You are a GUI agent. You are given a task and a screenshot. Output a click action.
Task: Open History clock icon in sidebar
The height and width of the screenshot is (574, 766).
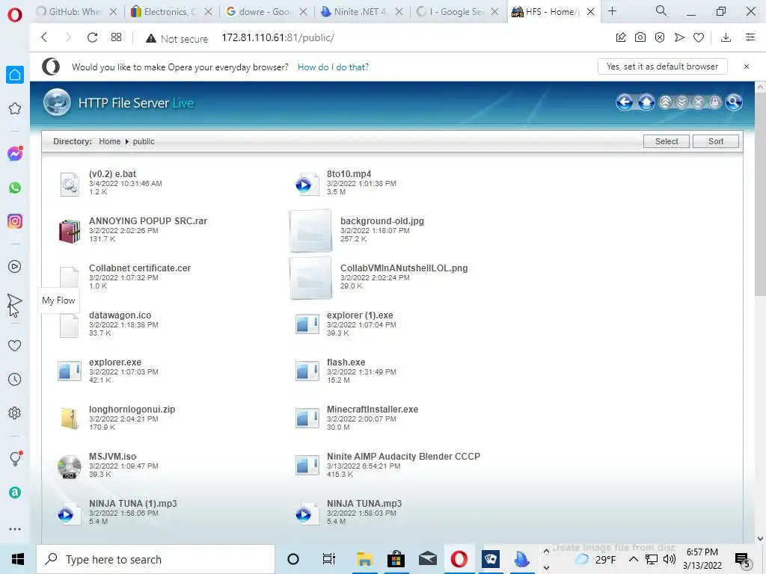click(x=15, y=379)
